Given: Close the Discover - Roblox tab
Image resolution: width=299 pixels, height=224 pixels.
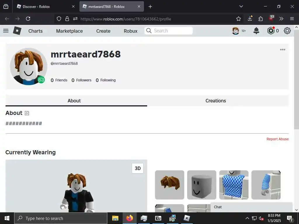Looking at the screenshot, I should [73, 6].
